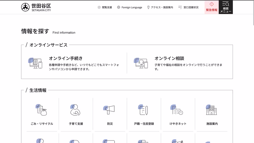Screen dimensions: 254x143
Task: Click the map pin icon for アクセス・施設案内
Action: tap(148, 7)
